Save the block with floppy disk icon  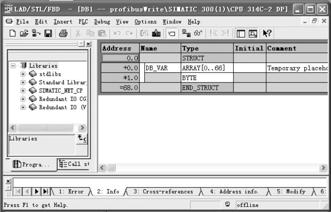click(48, 33)
